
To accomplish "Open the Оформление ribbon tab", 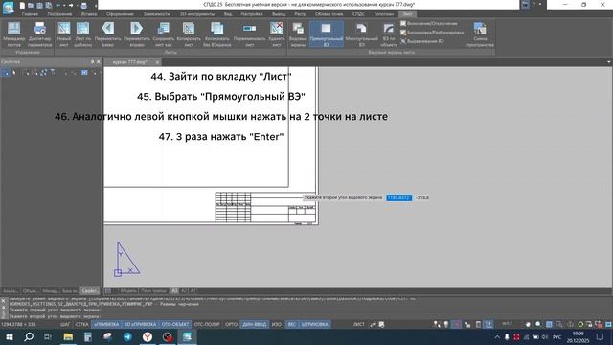I will pyautogui.click(x=120, y=14).
